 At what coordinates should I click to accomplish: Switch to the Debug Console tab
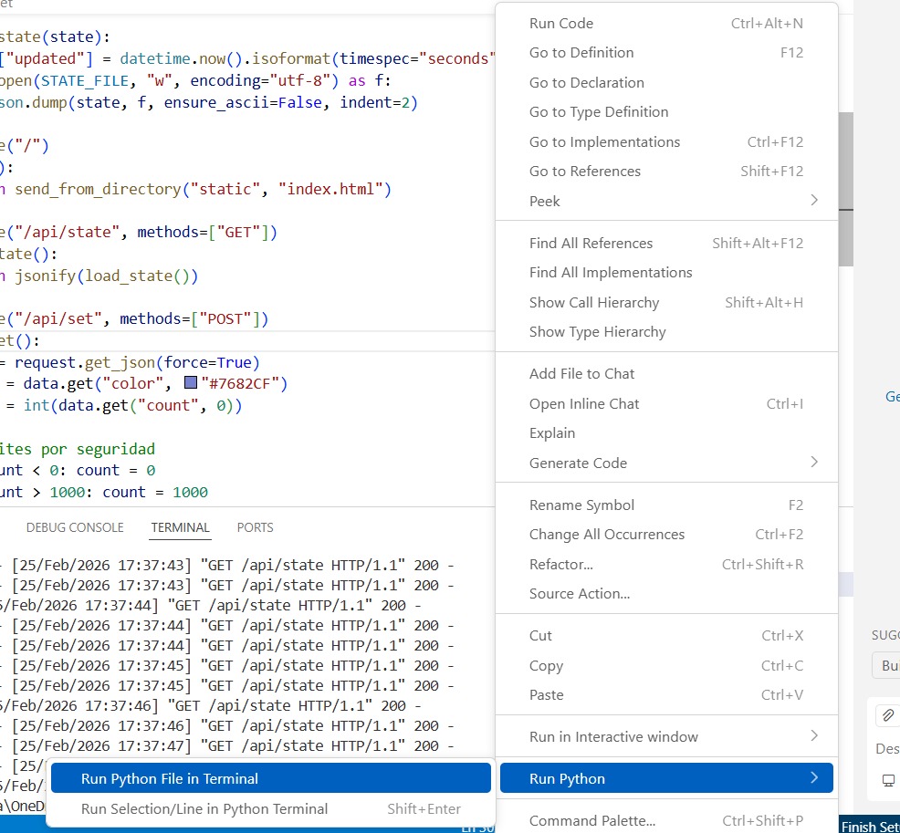pyautogui.click(x=75, y=527)
